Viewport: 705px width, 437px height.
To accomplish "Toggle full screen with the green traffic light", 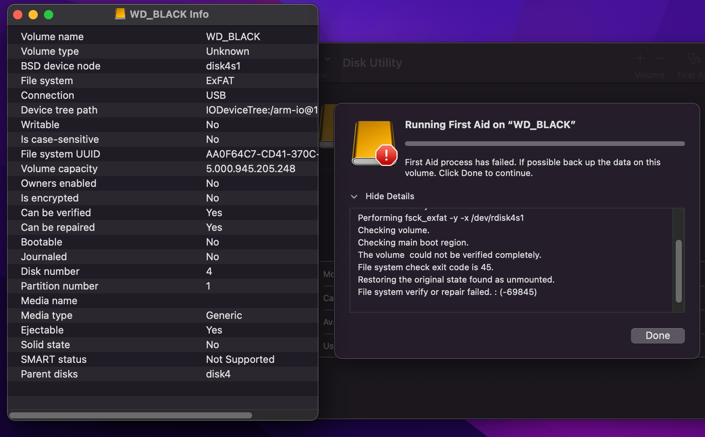I will [x=49, y=15].
